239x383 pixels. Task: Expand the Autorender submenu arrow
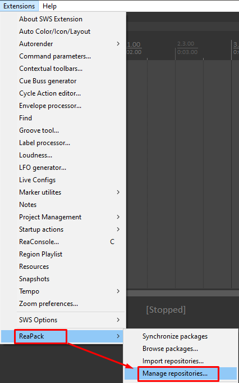tap(118, 44)
